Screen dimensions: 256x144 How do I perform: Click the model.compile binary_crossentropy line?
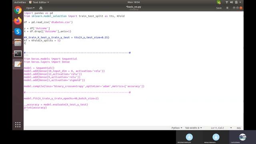coord(84,86)
